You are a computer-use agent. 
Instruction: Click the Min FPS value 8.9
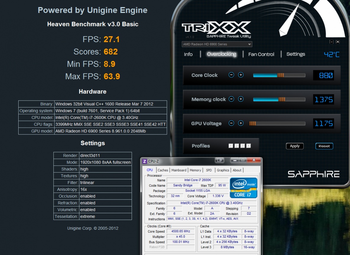point(109,64)
